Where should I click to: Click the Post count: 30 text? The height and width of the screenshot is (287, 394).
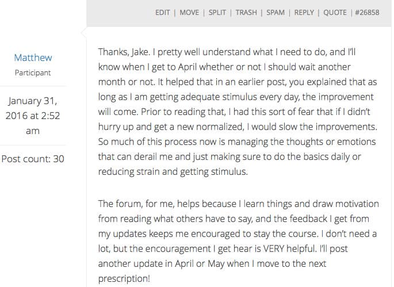click(x=33, y=159)
